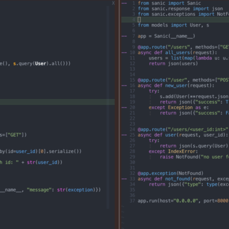Viewport: 229px width, 229px height.
Task: Click the "port=8000" argument
Action: coord(216,201)
